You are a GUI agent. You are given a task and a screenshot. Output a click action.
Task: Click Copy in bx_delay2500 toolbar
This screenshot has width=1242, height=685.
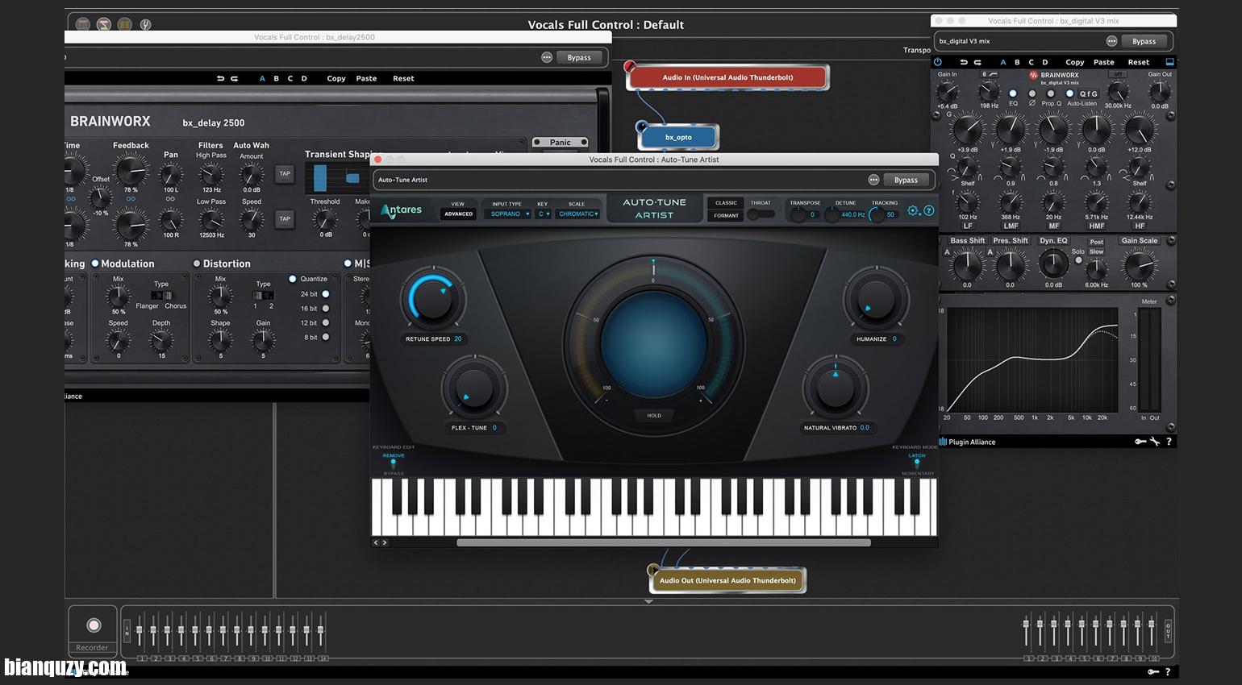pos(336,79)
